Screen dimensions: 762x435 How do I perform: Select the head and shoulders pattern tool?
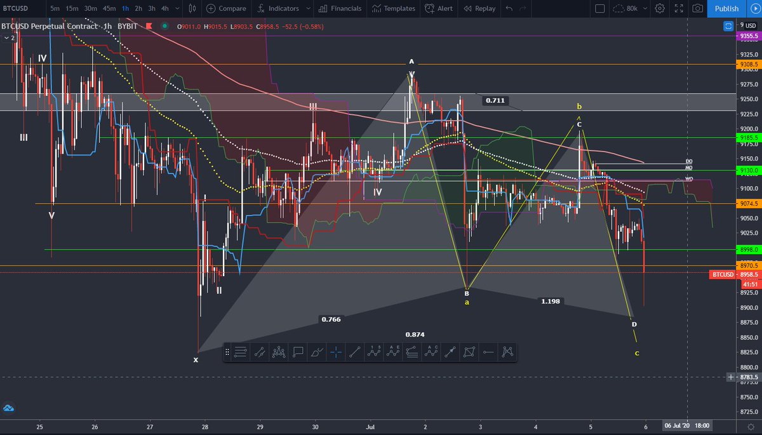click(x=279, y=351)
